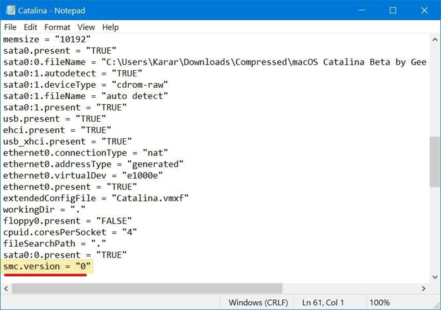Close the Catalina Notepad window
The image size is (441, 310).
click(x=425, y=10)
